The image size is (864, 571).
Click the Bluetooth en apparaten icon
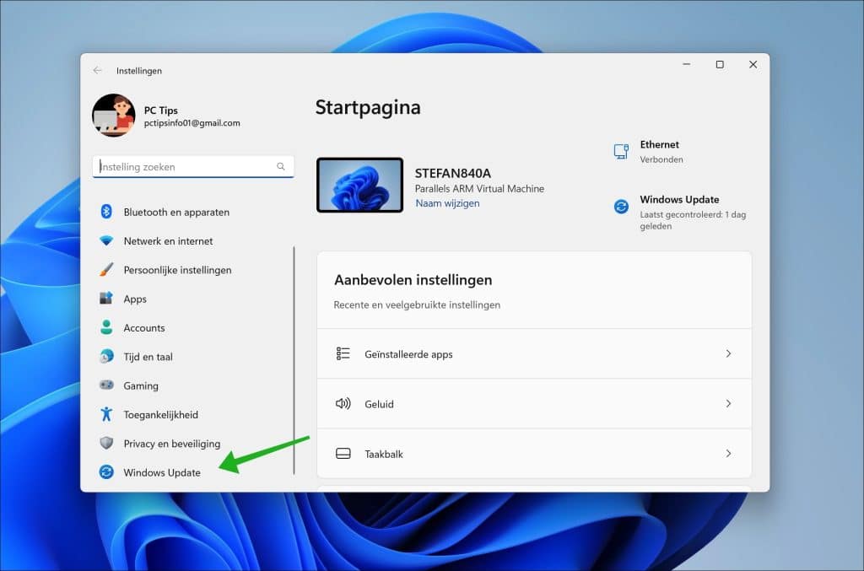106,212
